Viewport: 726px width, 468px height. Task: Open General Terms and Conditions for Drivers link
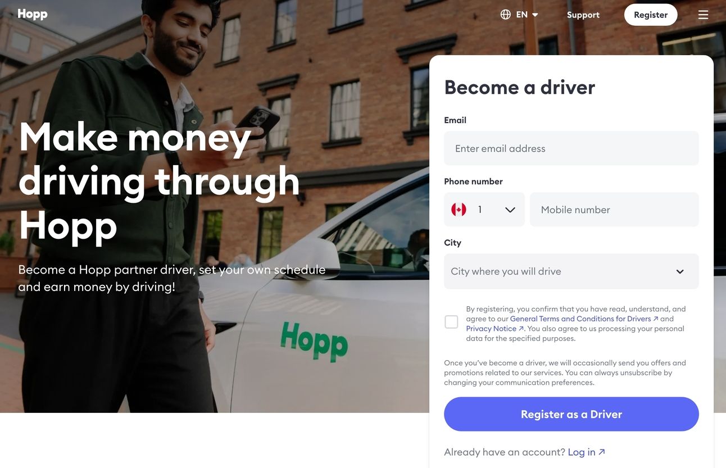click(580, 319)
